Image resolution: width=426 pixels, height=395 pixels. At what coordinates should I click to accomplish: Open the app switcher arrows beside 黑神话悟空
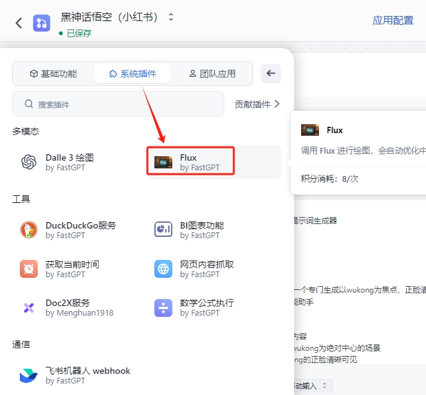click(x=171, y=17)
